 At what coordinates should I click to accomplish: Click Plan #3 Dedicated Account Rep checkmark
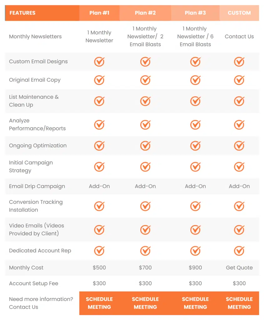(x=195, y=251)
